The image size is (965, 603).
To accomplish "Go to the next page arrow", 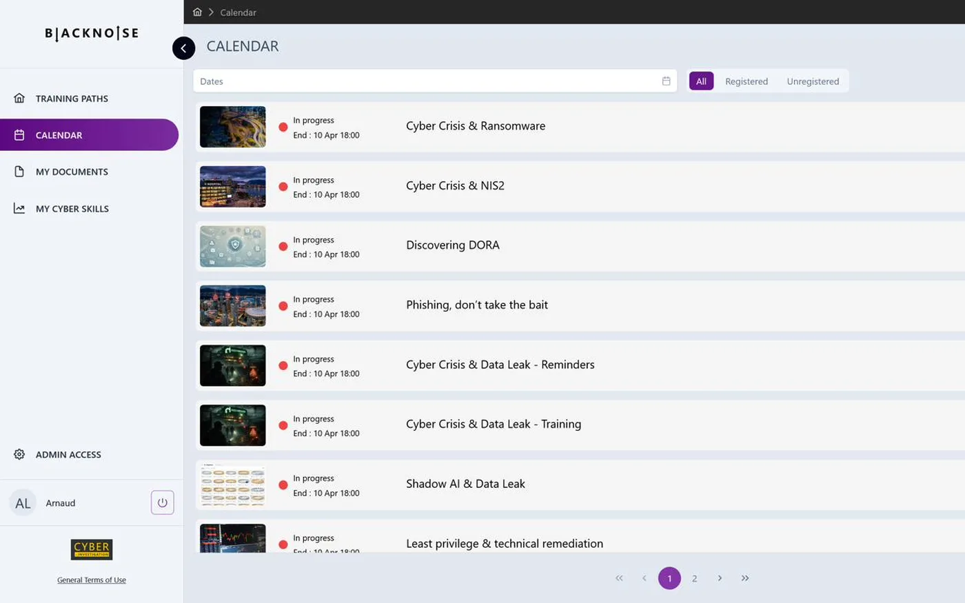I will tap(720, 578).
